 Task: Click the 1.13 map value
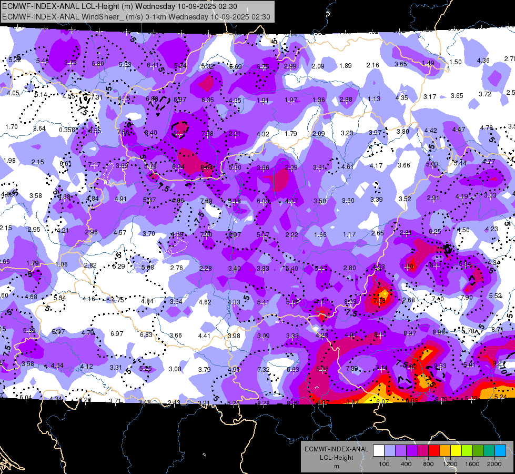tap(374, 98)
